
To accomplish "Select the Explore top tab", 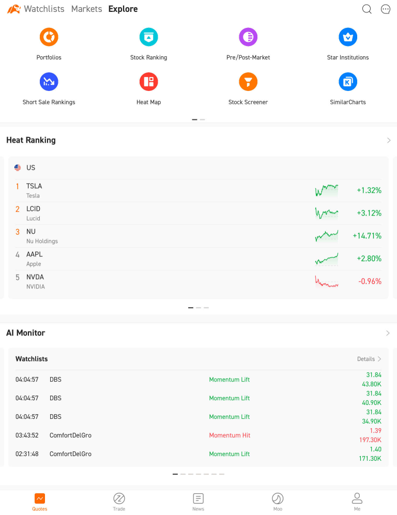I will (123, 9).
